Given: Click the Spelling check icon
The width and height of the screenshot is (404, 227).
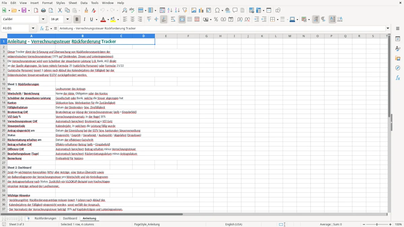Looking at the screenshot, I should (x=132, y=10).
